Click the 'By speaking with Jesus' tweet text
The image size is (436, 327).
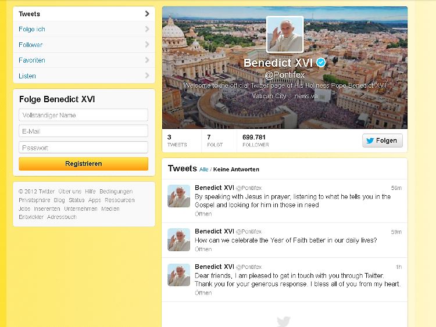click(x=292, y=201)
